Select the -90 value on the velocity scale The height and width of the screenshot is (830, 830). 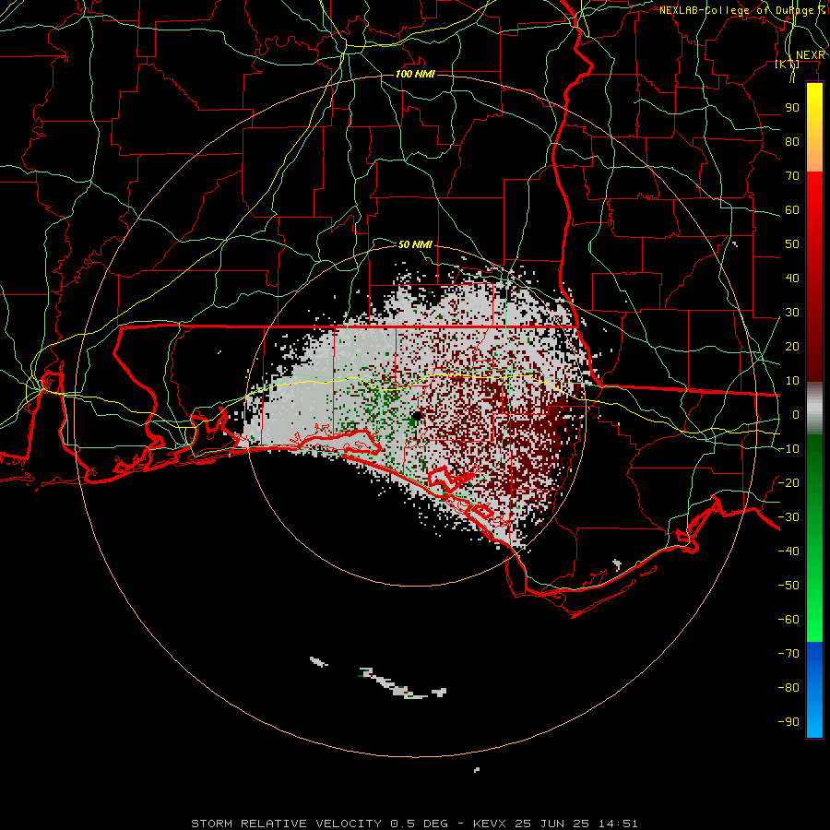(x=788, y=722)
